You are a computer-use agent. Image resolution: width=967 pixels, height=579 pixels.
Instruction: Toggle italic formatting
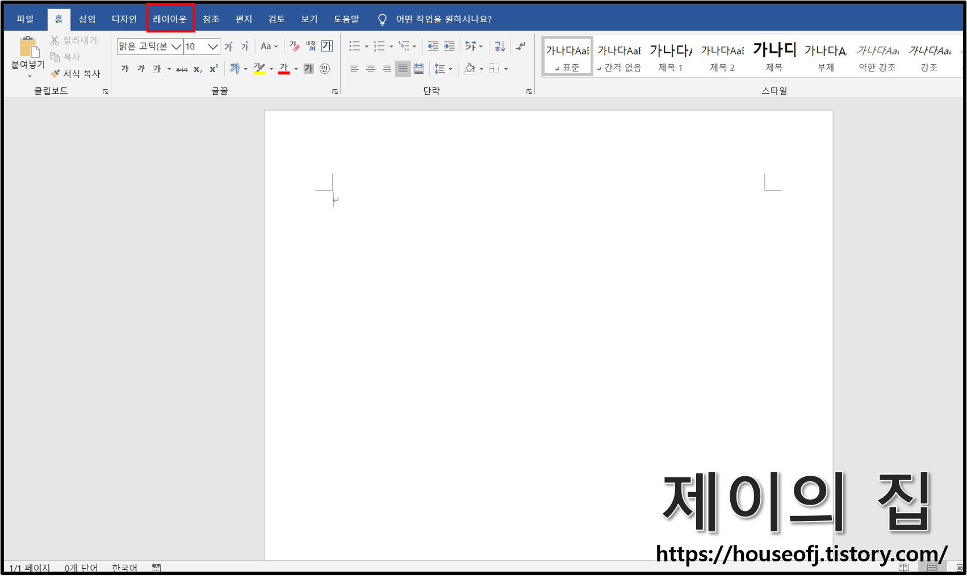pos(141,69)
